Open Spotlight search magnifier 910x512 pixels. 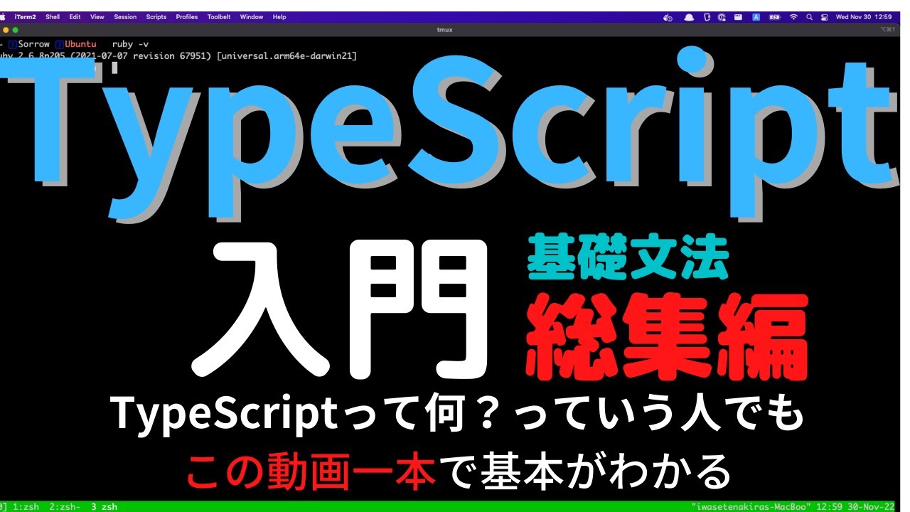(809, 17)
